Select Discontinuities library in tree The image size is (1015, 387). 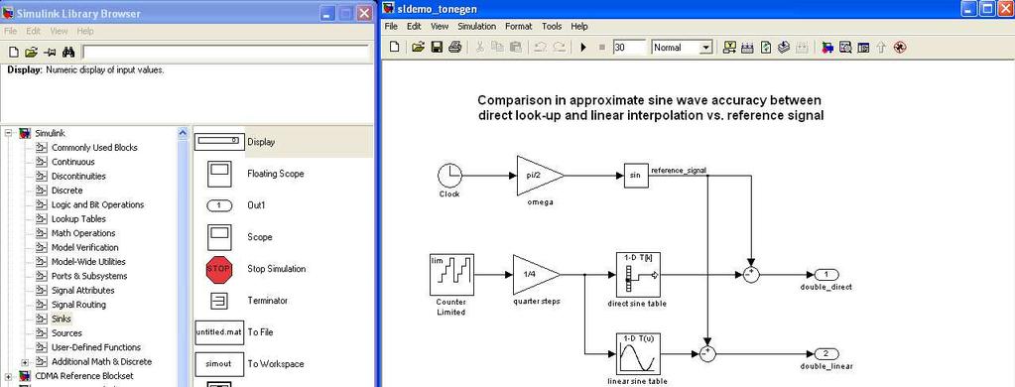[78, 176]
